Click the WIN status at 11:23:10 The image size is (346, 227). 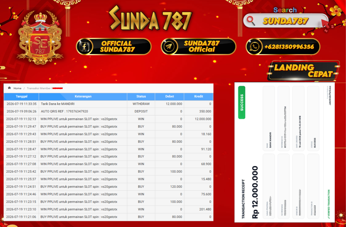click(x=141, y=209)
